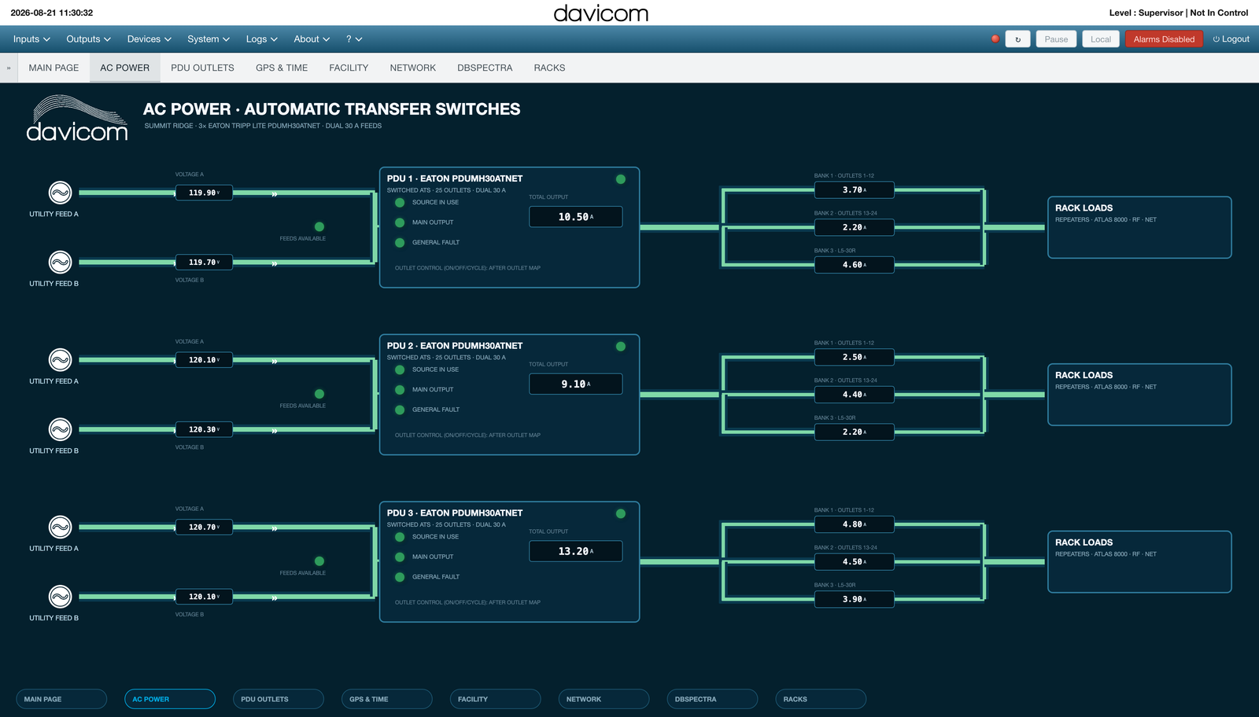Click the PDU 3 green status indicator
Screen dimensions: 1259x717
621,513
